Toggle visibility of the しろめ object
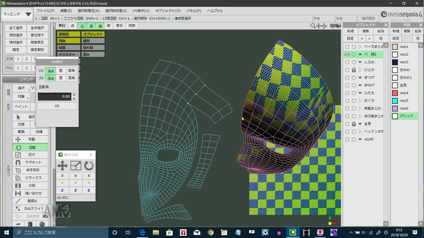 click(347, 62)
